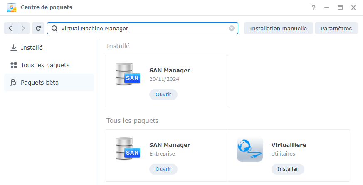Go back with the left arrow button

tap(10, 28)
